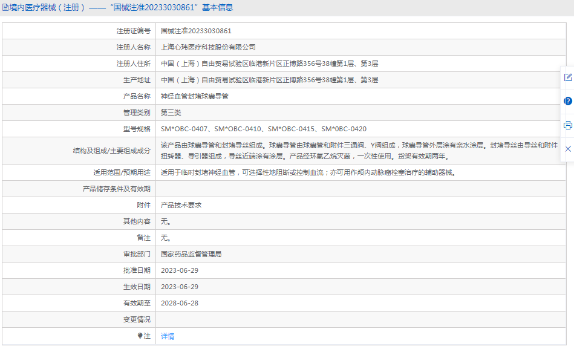Click the edit/feedback icon in right sidebar

click(x=568, y=77)
